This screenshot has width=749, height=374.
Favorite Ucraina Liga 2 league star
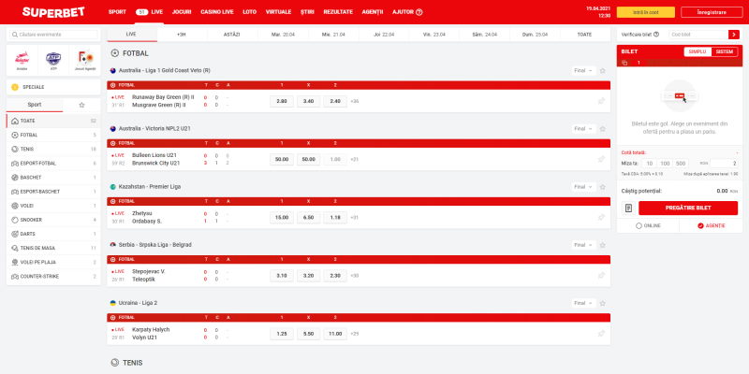coord(602,303)
